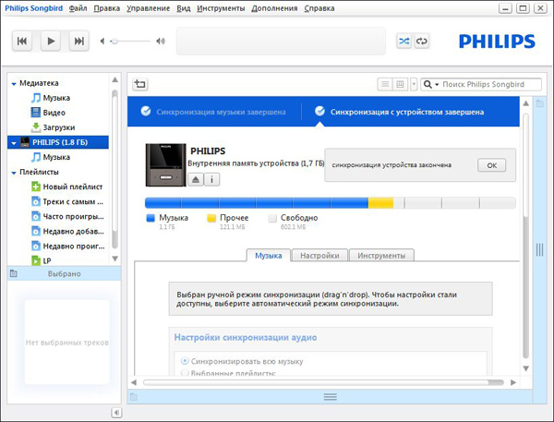Open the Управление menu

point(148,8)
